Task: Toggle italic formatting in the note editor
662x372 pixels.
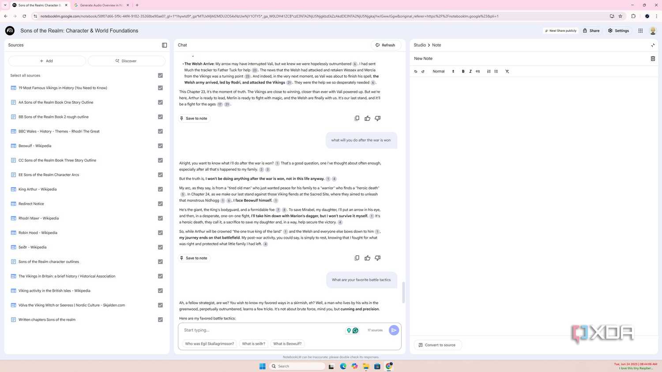Action: tap(470, 71)
